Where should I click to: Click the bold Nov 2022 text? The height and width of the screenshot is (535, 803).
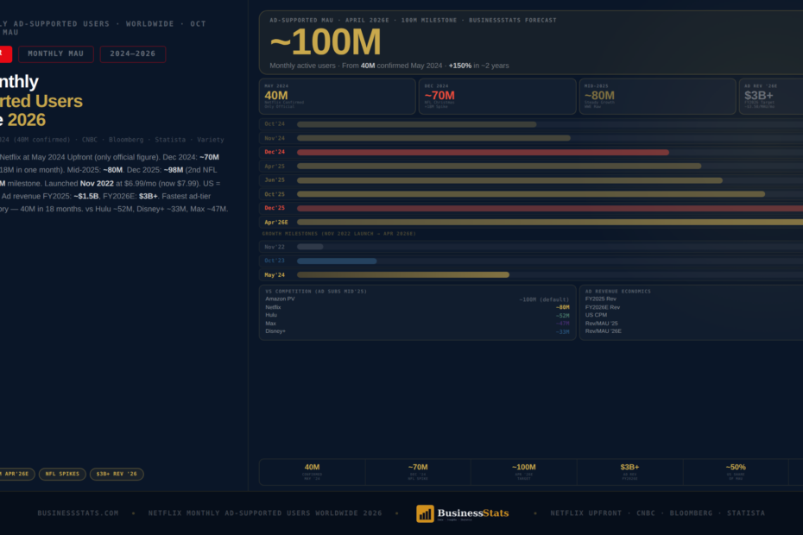pyautogui.click(x=97, y=183)
